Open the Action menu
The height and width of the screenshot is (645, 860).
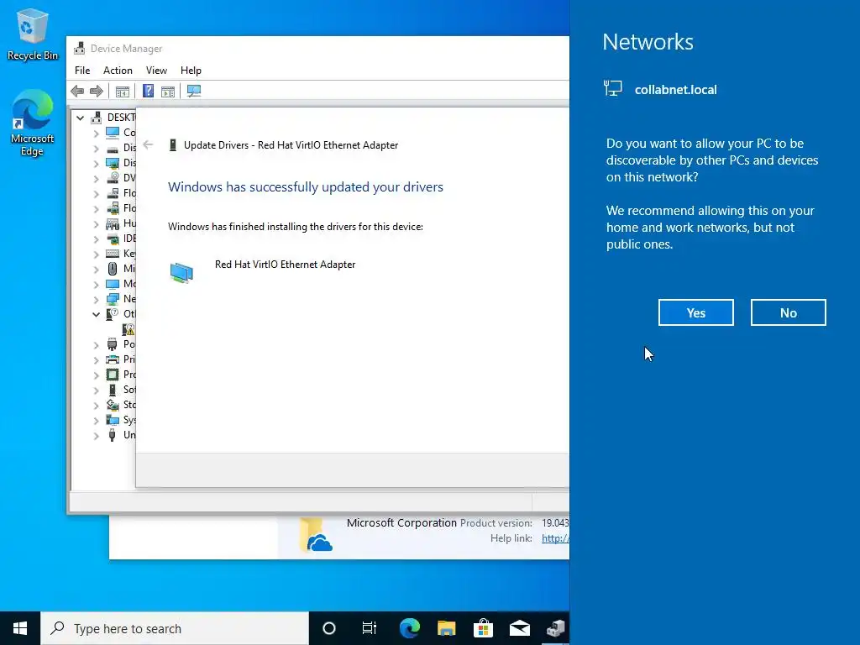click(x=118, y=71)
